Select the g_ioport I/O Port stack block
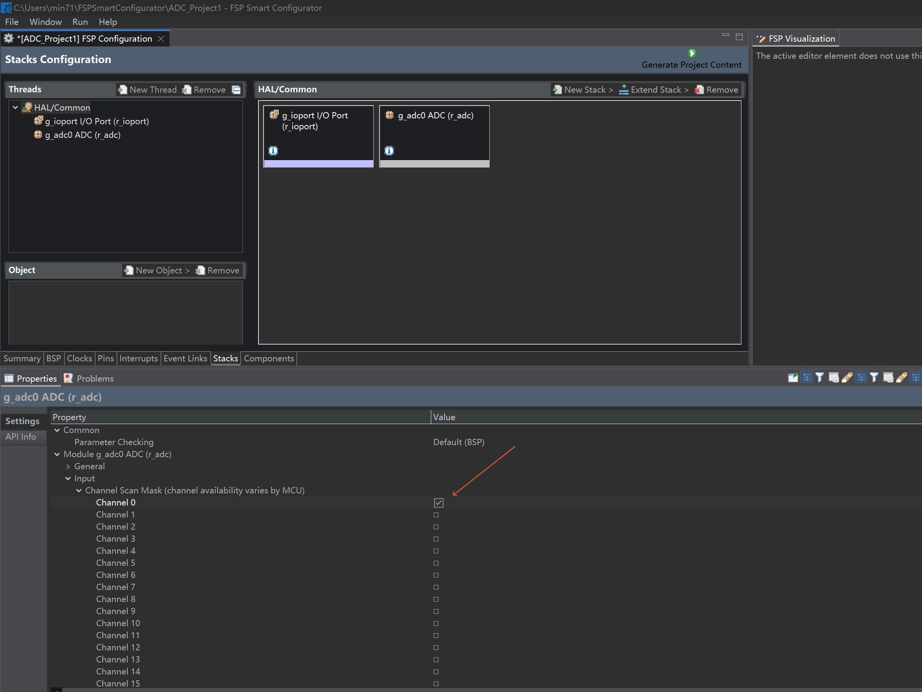922x692 pixels. [x=318, y=136]
